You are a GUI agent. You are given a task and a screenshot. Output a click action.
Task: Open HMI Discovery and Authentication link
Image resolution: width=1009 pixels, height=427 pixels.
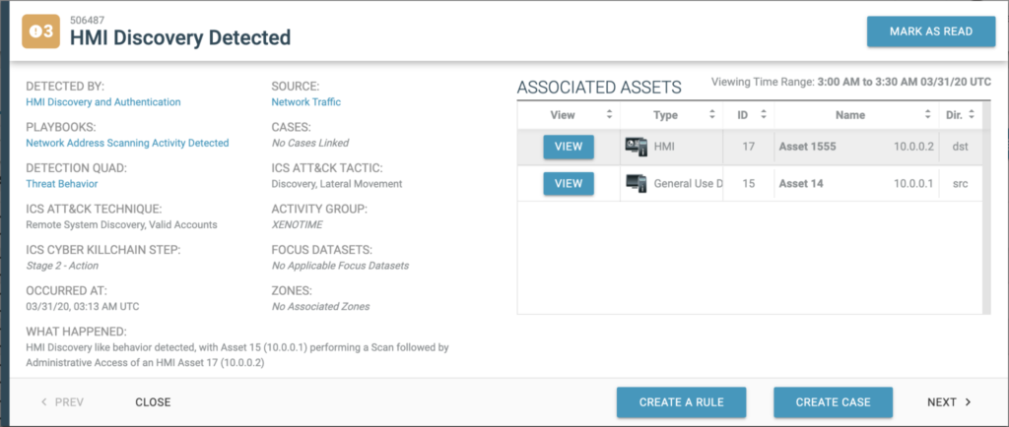pyautogui.click(x=102, y=102)
